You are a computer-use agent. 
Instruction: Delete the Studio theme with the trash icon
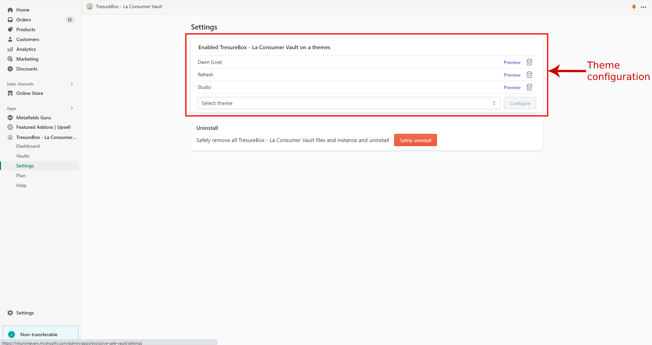(x=529, y=87)
